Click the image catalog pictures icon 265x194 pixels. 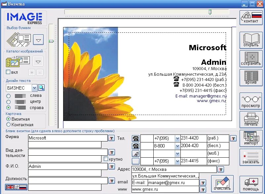18,61
